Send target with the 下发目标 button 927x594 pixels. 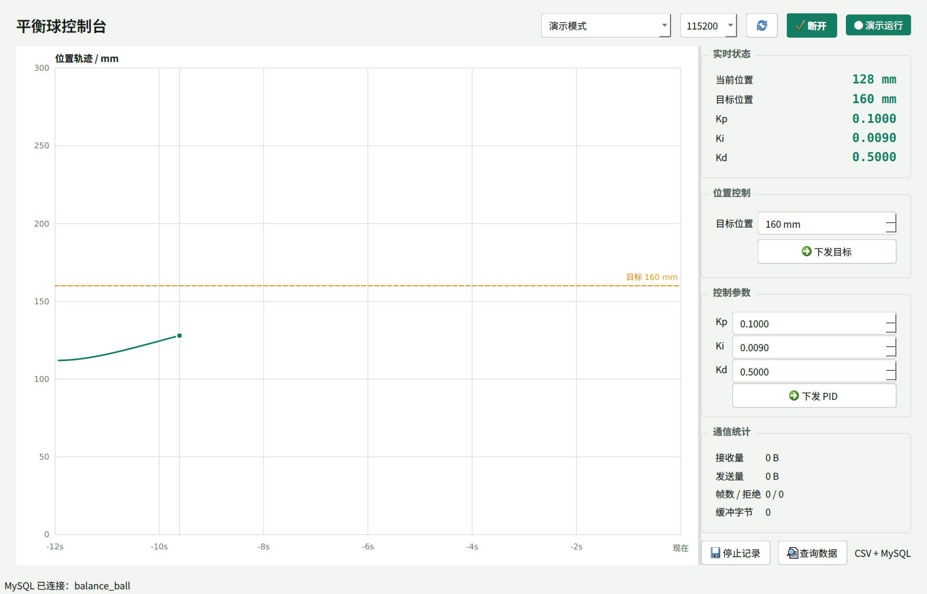(x=827, y=252)
